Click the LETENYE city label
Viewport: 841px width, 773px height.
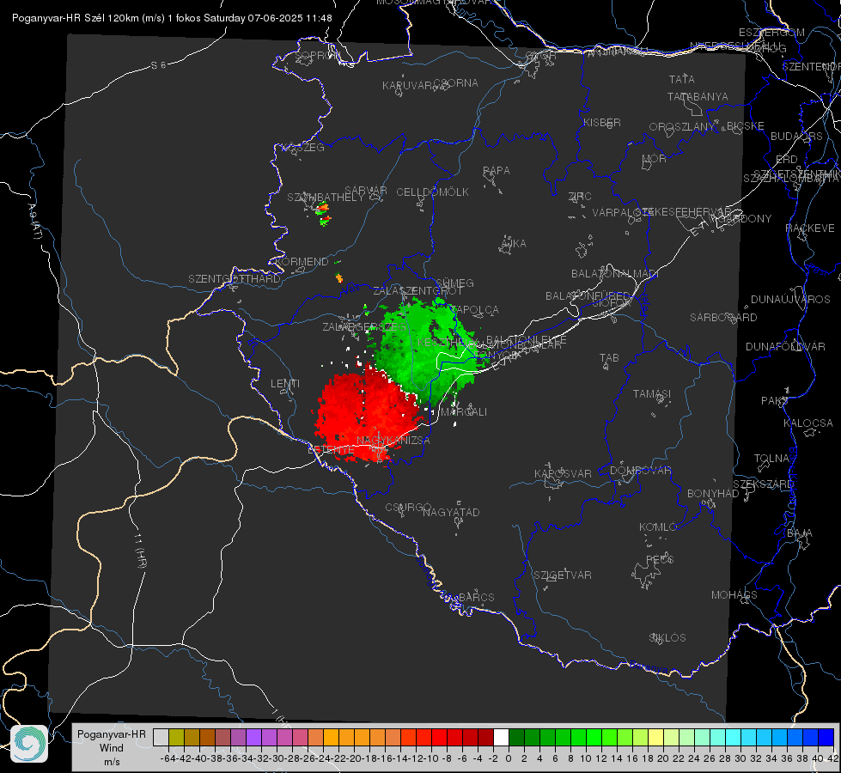(331, 450)
